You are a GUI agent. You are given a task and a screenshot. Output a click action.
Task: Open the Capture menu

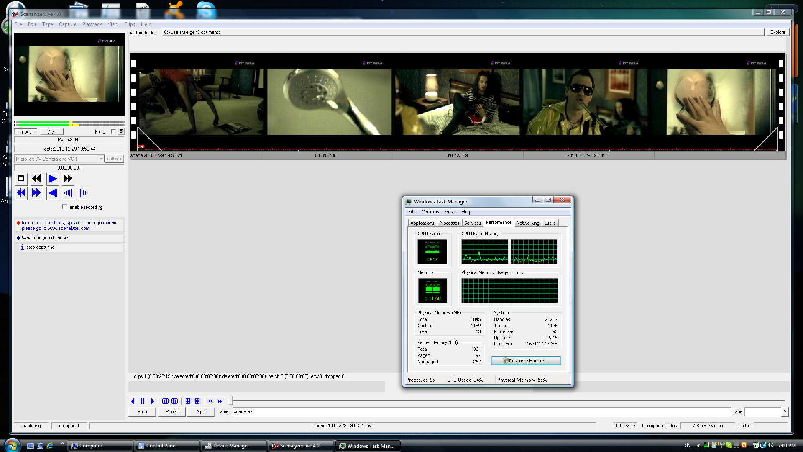coord(67,24)
